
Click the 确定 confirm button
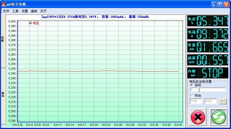coord(223,101)
